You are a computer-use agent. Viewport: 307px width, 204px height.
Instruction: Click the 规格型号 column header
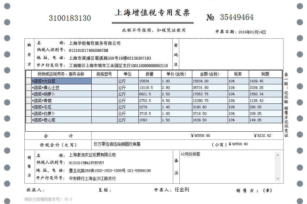(x=104, y=74)
